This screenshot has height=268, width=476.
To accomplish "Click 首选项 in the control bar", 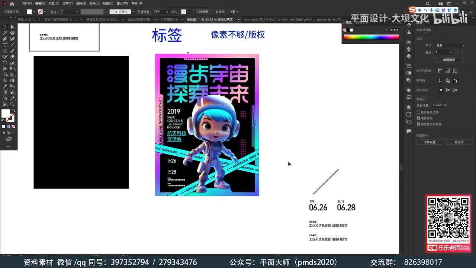I will click(x=220, y=12).
